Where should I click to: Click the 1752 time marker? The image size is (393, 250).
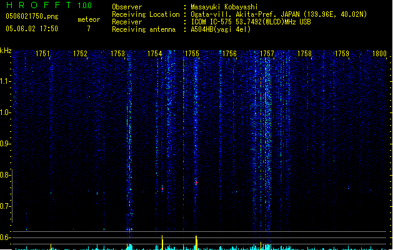[x=80, y=54]
